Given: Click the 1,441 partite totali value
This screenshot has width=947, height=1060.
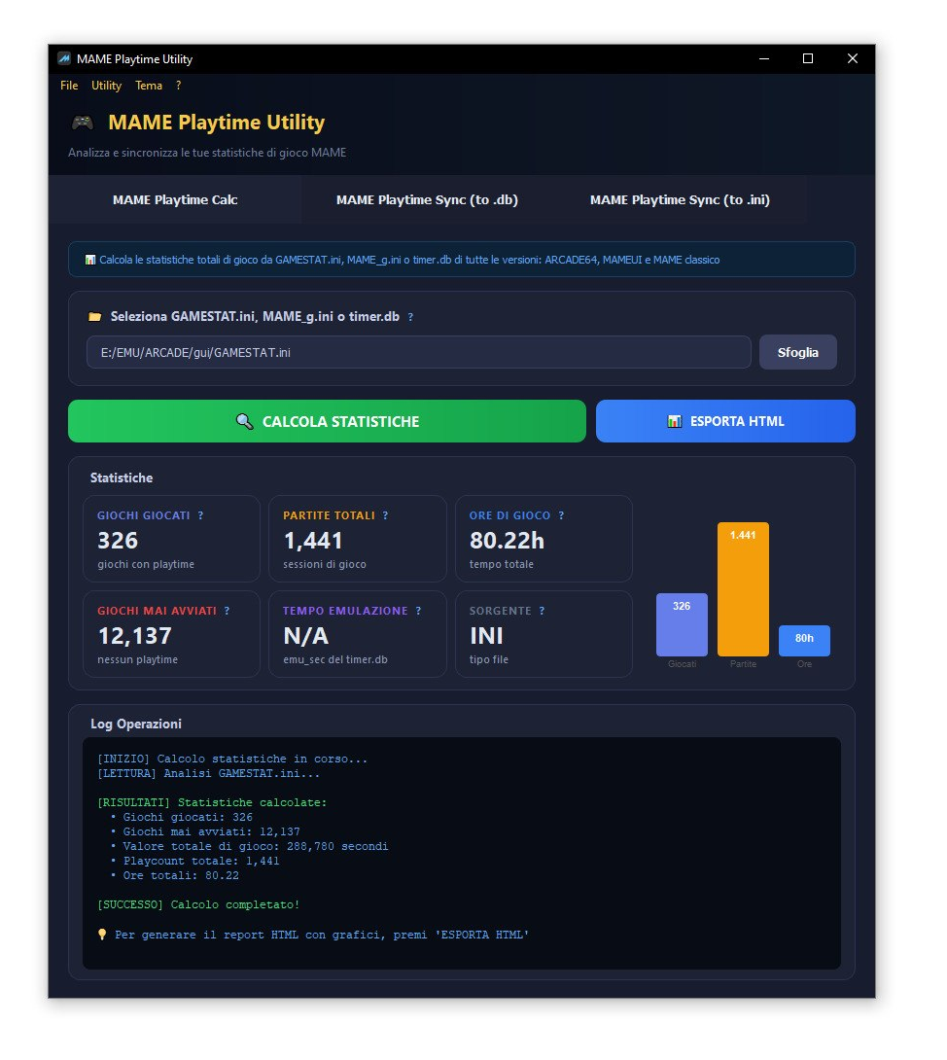Looking at the screenshot, I should point(313,541).
